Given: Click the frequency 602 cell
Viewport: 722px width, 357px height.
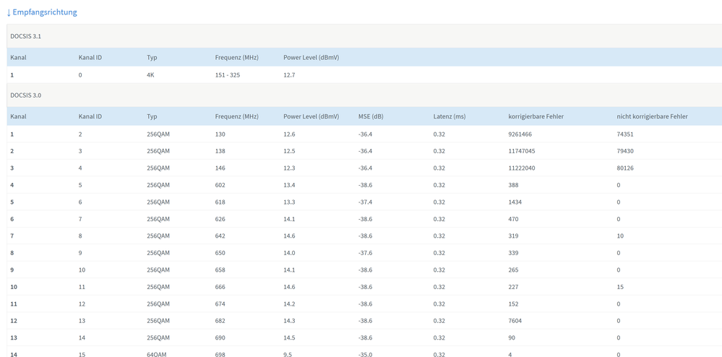Looking at the screenshot, I should point(220,185).
